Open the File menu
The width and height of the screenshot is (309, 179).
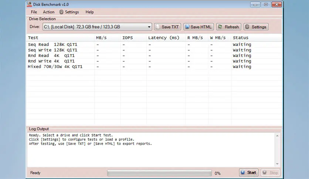34,12
